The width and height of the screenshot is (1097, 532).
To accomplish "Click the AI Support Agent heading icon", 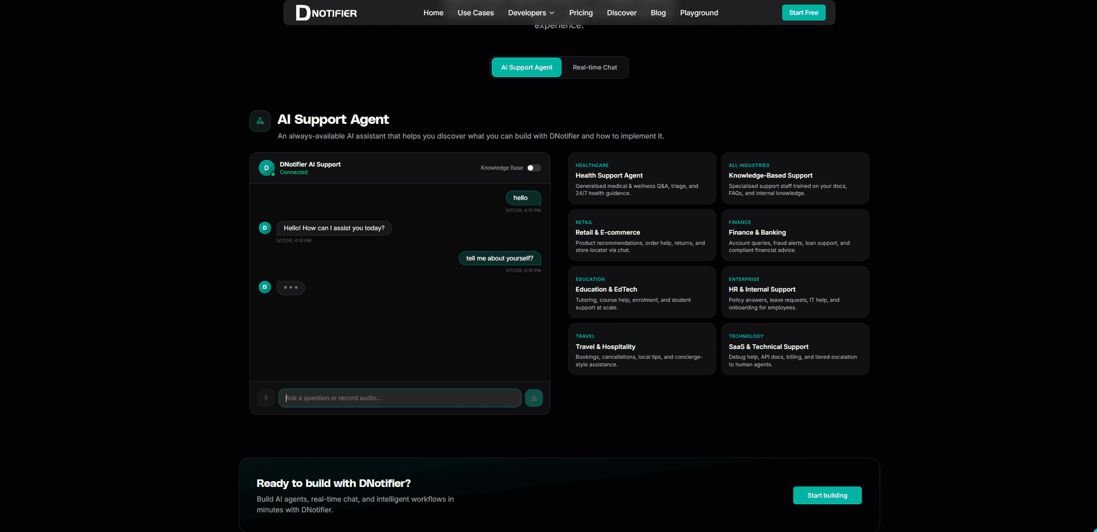I will [x=260, y=121].
